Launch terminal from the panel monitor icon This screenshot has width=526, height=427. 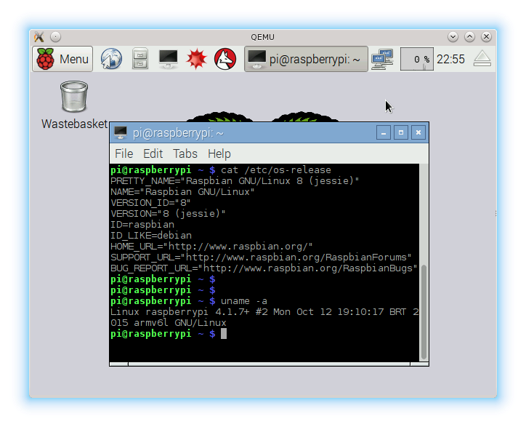point(168,59)
